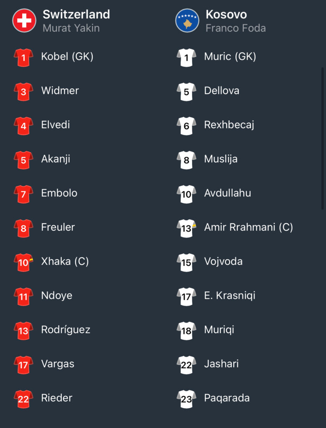The width and height of the screenshot is (326, 428).
Task: Open coach Murat Yakin's profile
Action: pyautogui.click(x=71, y=28)
